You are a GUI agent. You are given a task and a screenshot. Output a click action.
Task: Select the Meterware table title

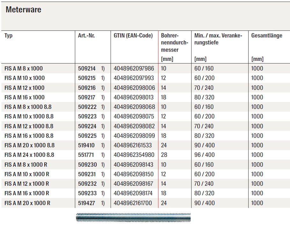pyautogui.click(x=24, y=10)
